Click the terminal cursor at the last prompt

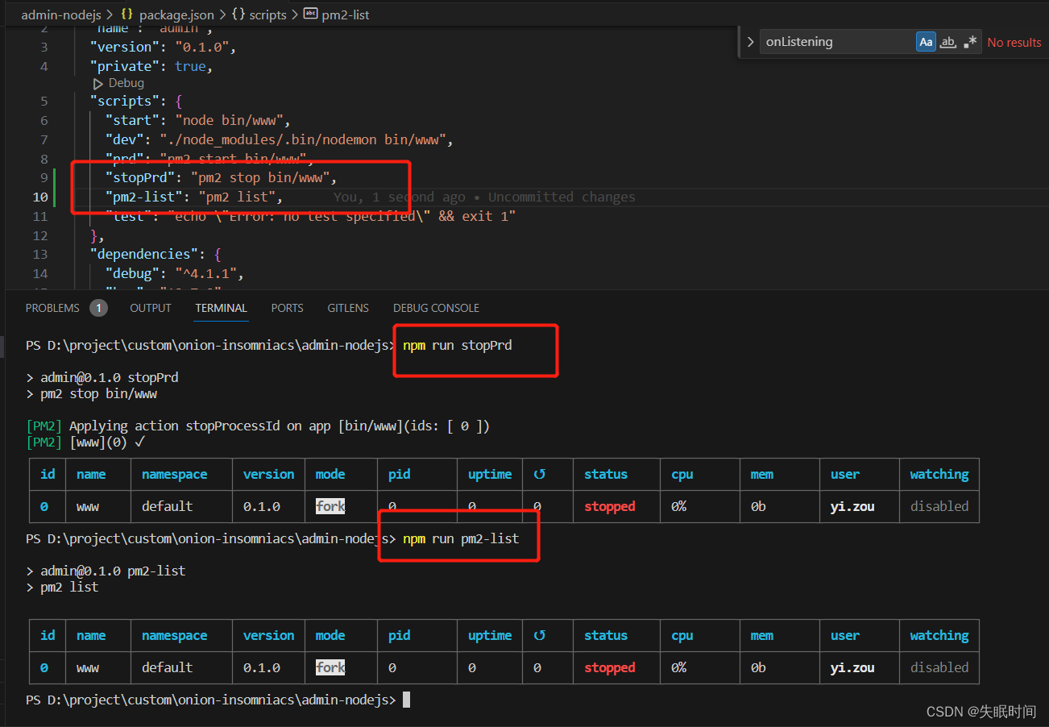click(407, 700)
